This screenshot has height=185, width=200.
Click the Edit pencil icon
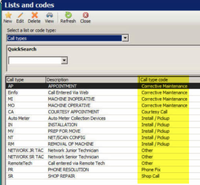coord(20,15)
